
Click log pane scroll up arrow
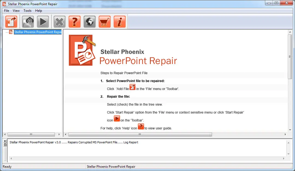(x=288, y=143)
